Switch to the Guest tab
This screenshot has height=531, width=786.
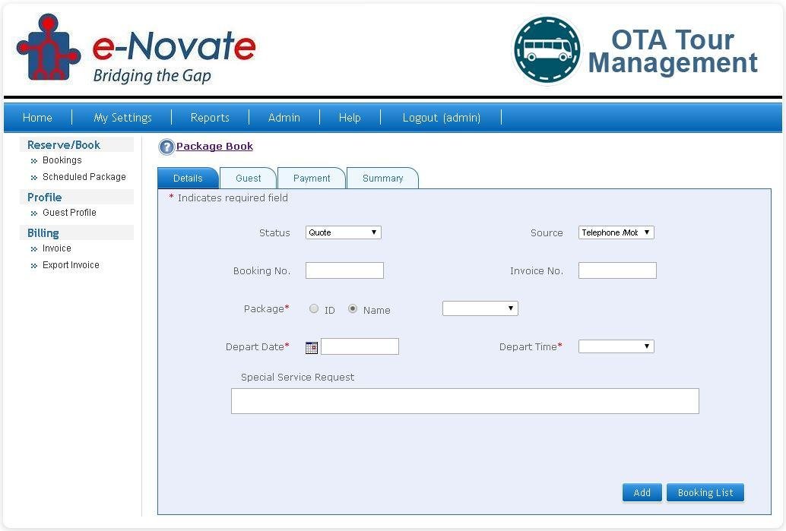248,179
